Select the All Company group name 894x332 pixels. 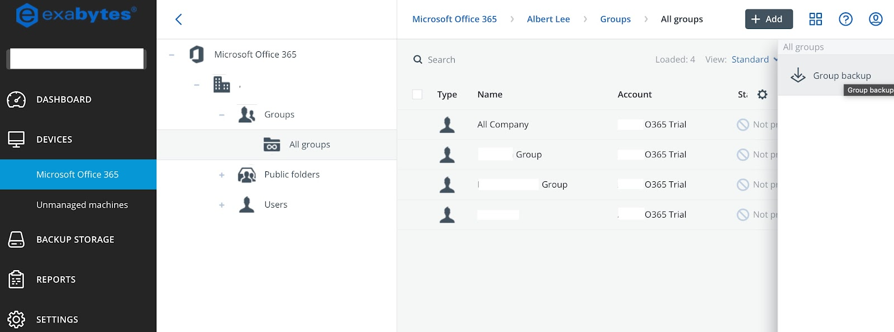(503, 124)
